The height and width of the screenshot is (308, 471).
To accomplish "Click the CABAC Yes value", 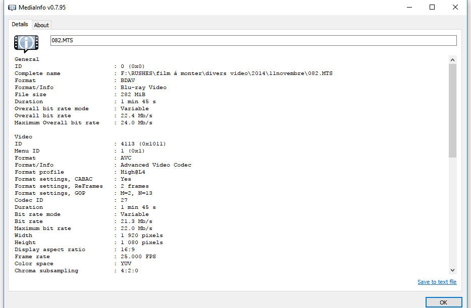I will [126, 179].
